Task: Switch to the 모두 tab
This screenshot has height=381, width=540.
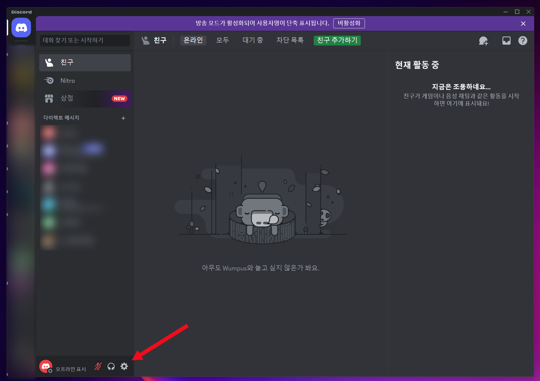Action: [x=222, y=40]
